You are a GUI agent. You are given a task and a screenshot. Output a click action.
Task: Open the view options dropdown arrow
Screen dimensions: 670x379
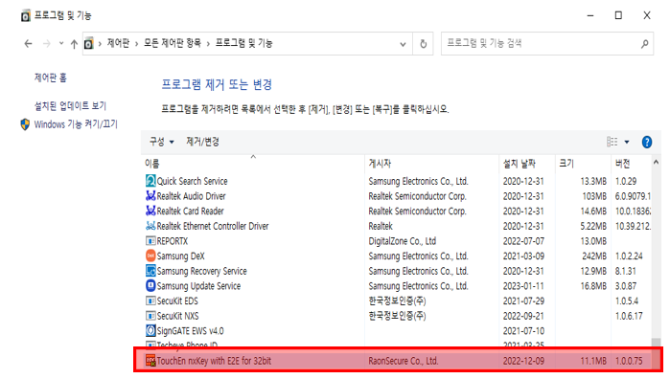(x=627, y=142)
